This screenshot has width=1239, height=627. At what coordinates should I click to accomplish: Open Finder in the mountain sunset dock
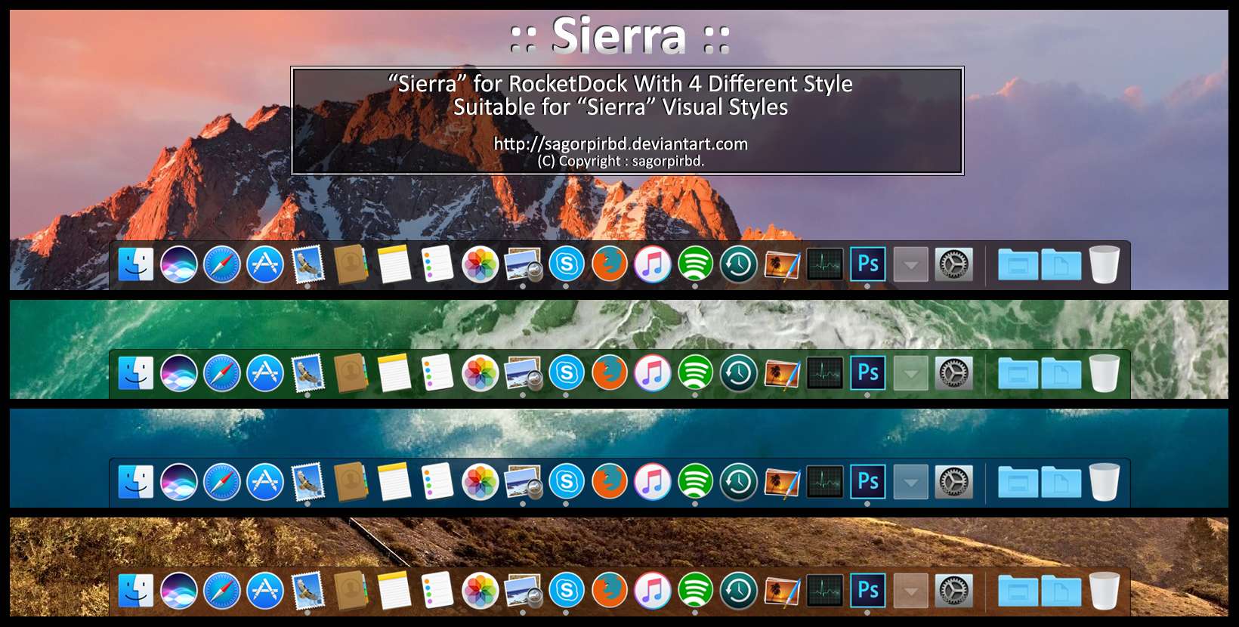[x=136, y=264]
